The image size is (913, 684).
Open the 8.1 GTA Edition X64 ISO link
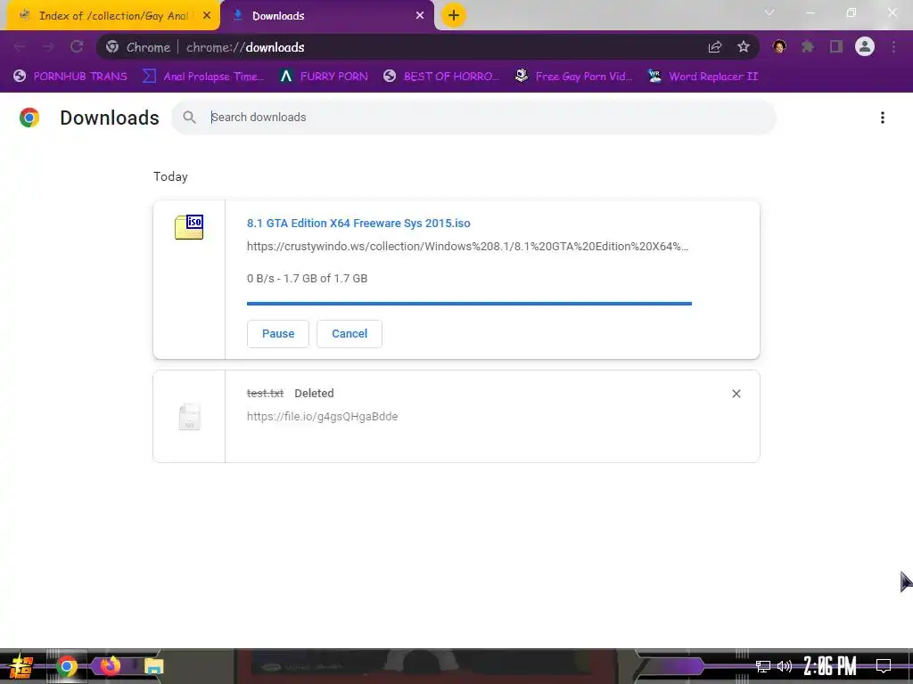[x=358, y=224]
